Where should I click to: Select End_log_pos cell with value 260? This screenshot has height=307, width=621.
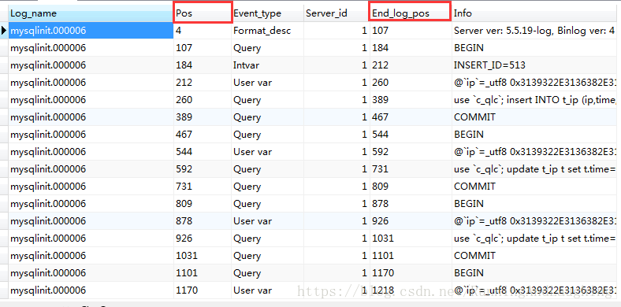(411, 83)
